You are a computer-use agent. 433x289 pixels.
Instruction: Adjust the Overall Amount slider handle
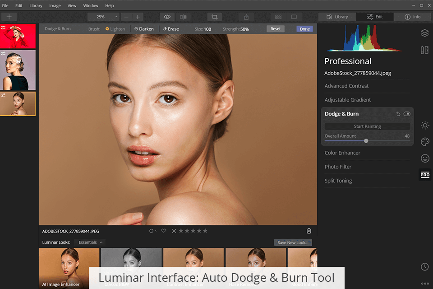tap(366, 141)
